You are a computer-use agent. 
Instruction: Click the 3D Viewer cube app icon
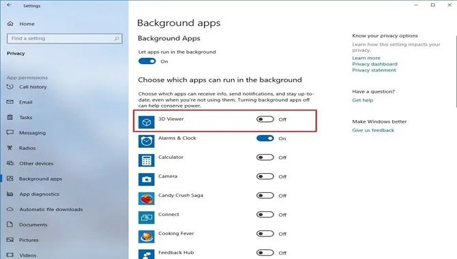coord(147,122)
